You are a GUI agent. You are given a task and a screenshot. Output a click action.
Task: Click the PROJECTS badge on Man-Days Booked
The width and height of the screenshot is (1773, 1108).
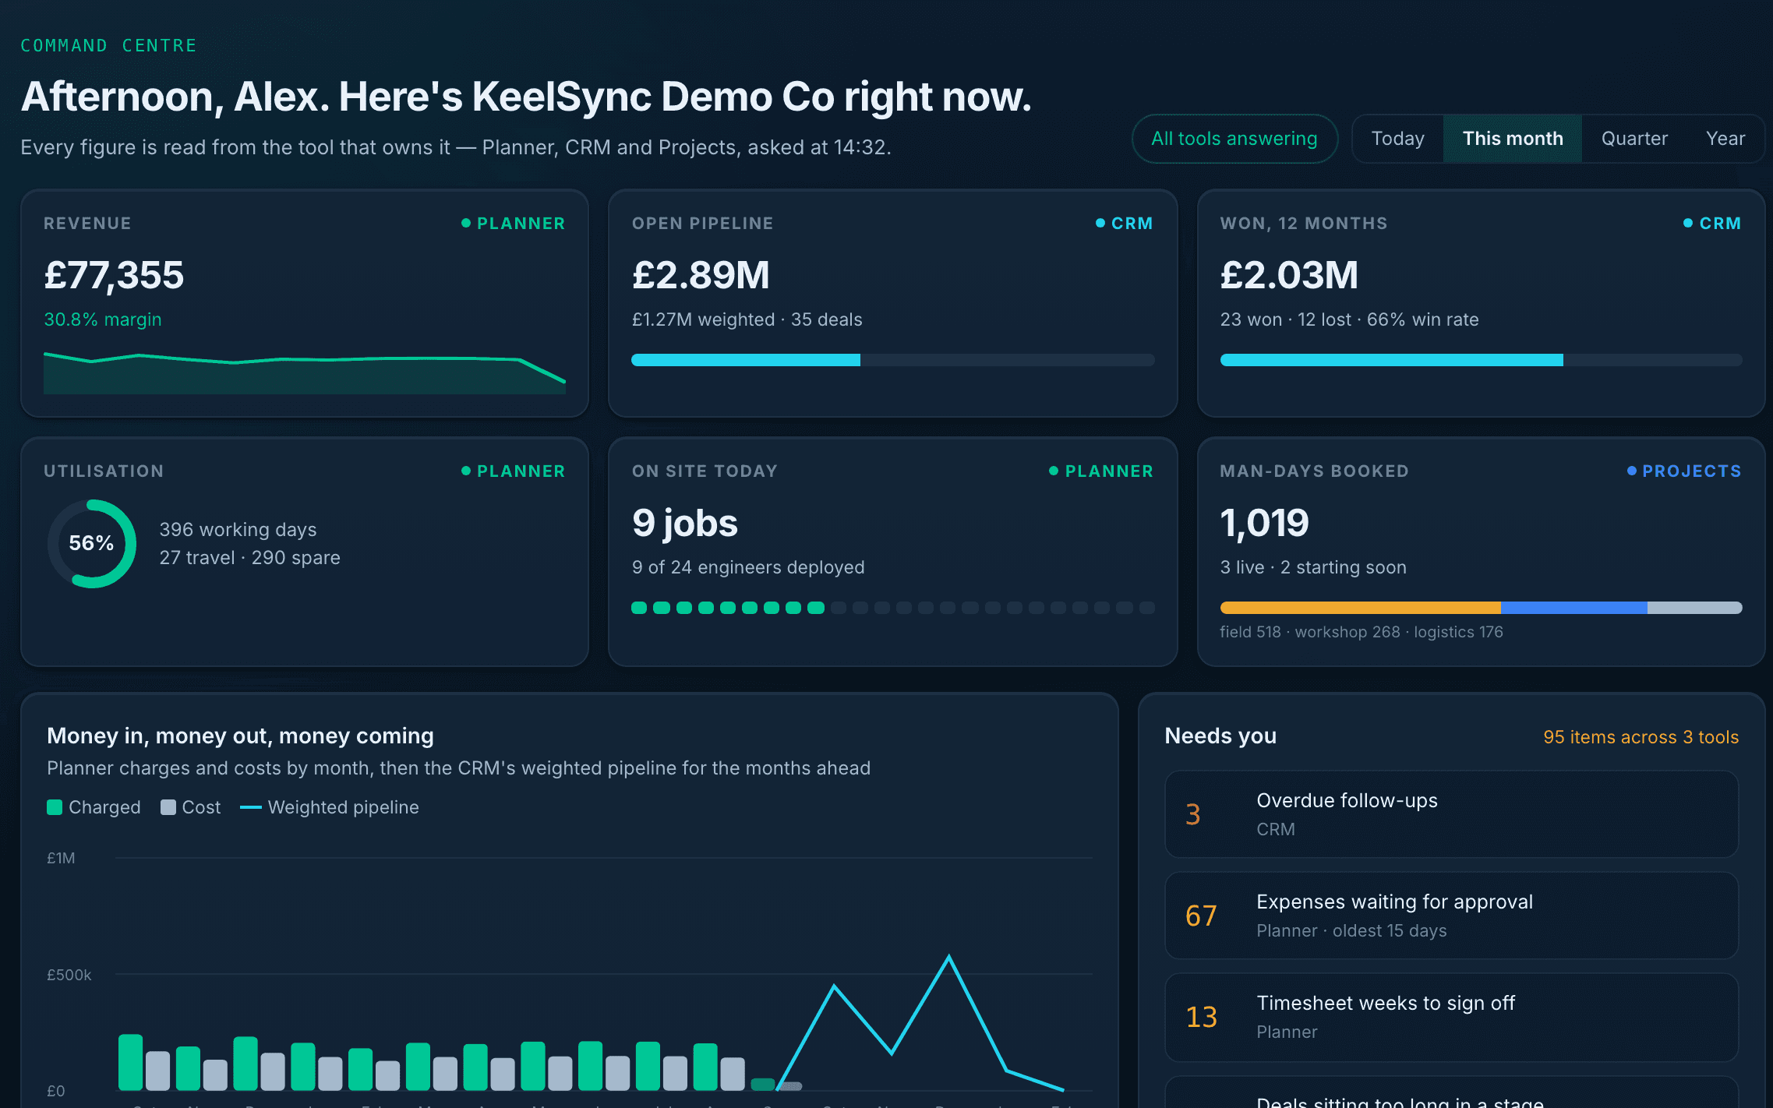1684,471
